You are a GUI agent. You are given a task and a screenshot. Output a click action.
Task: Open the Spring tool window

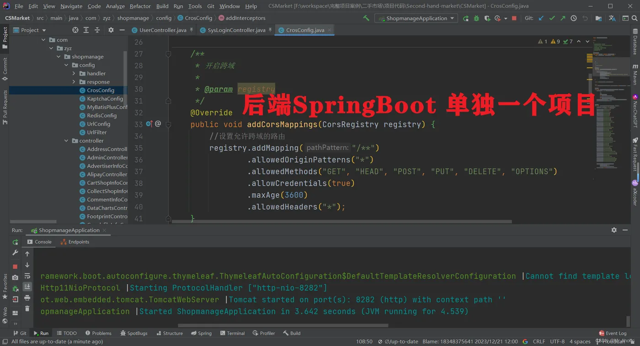point(201,333)
